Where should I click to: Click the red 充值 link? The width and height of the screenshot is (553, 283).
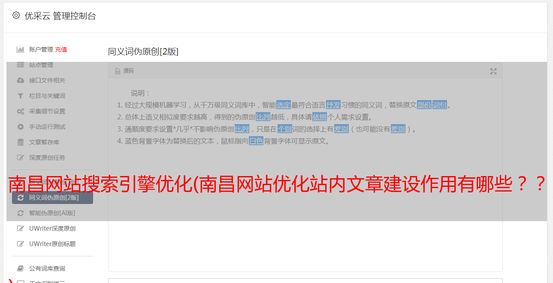(x=61, y=49)
